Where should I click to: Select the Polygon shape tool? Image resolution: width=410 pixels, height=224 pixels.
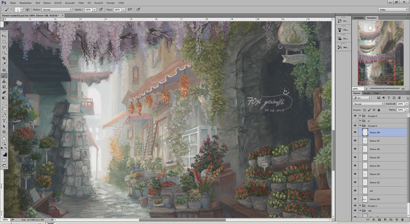click(x=4, y=132)
